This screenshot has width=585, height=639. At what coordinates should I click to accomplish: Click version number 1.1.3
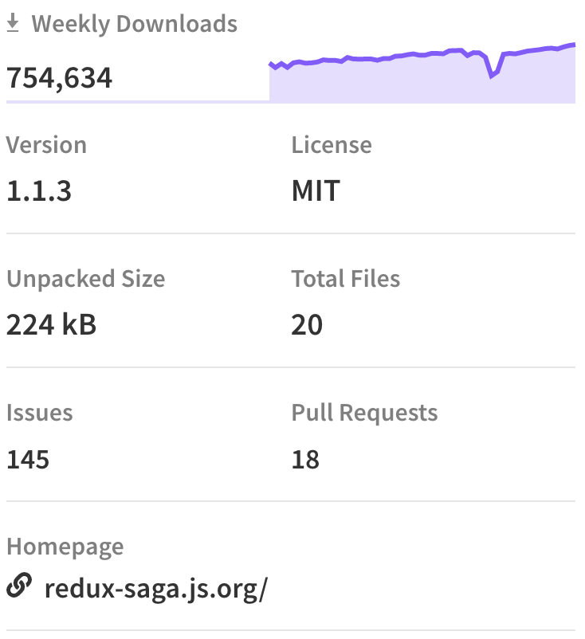tap(39, 191)
